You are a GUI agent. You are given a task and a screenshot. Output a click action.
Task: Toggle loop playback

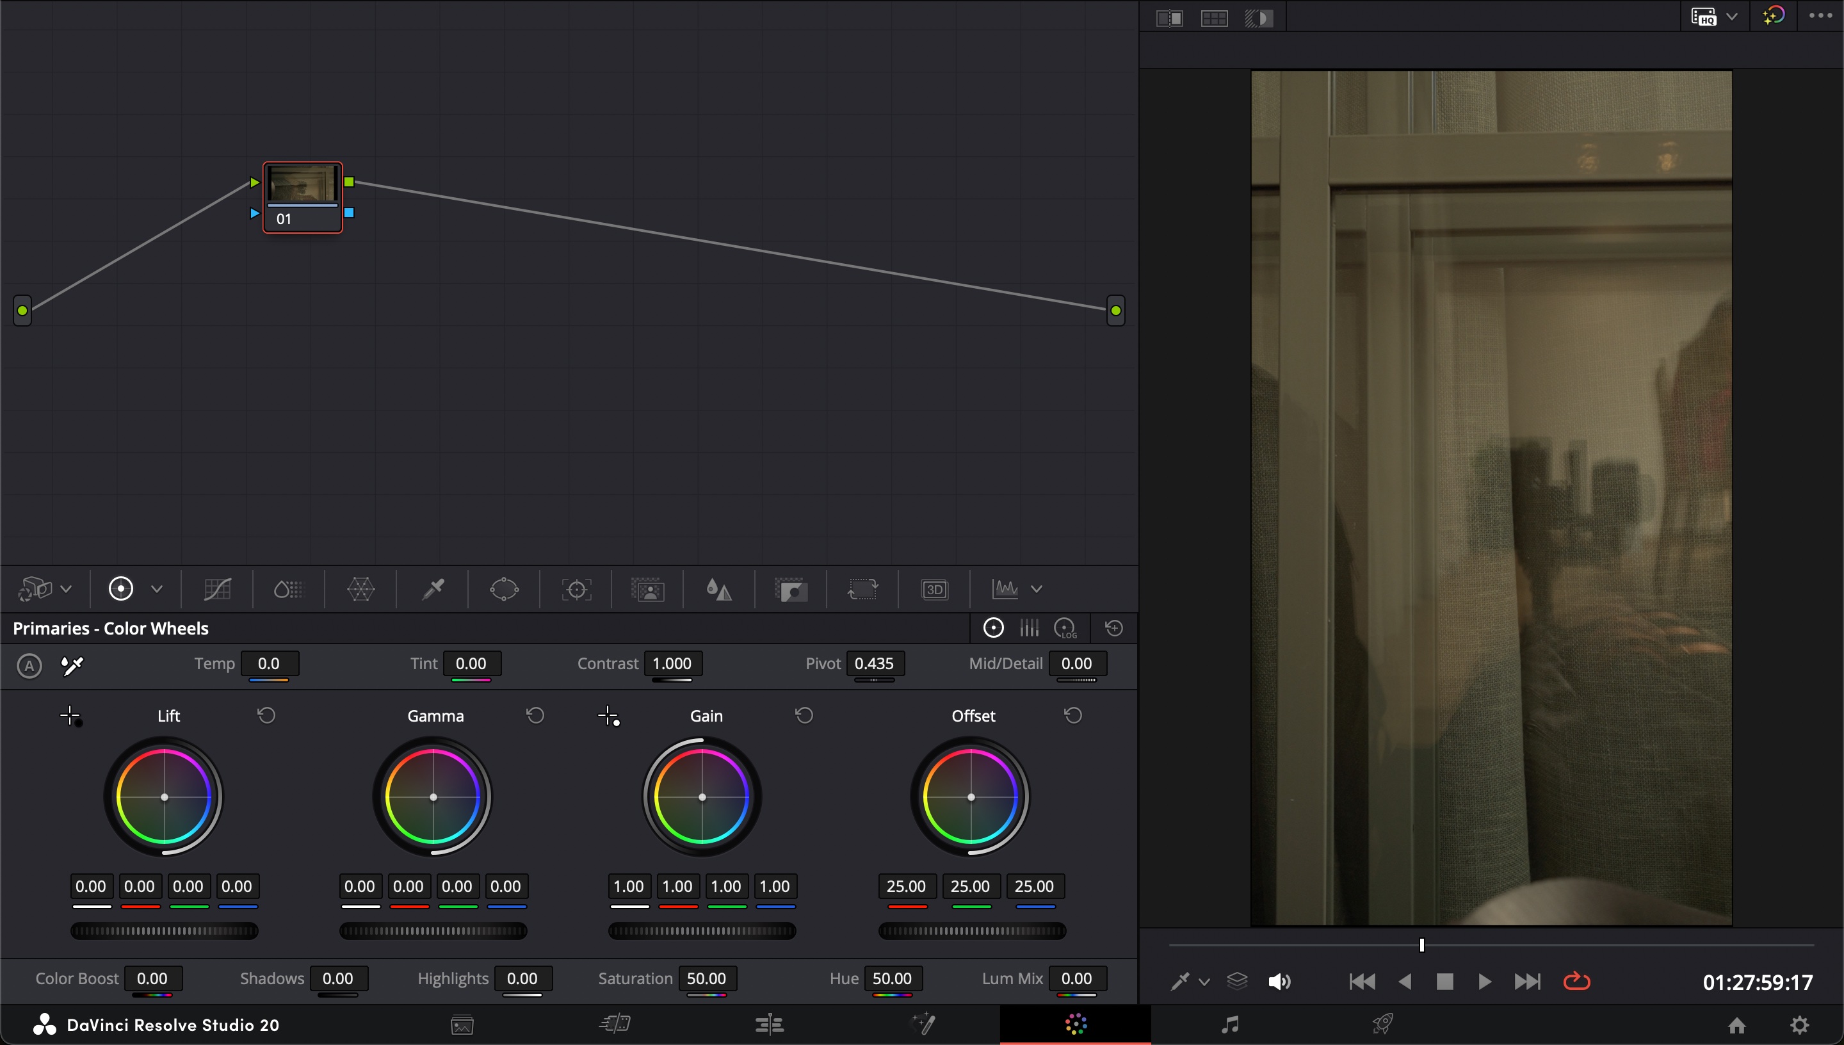tap(1576, 981)
